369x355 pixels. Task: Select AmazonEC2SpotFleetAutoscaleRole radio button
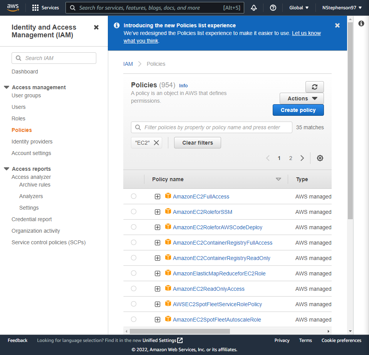point(134,319)
